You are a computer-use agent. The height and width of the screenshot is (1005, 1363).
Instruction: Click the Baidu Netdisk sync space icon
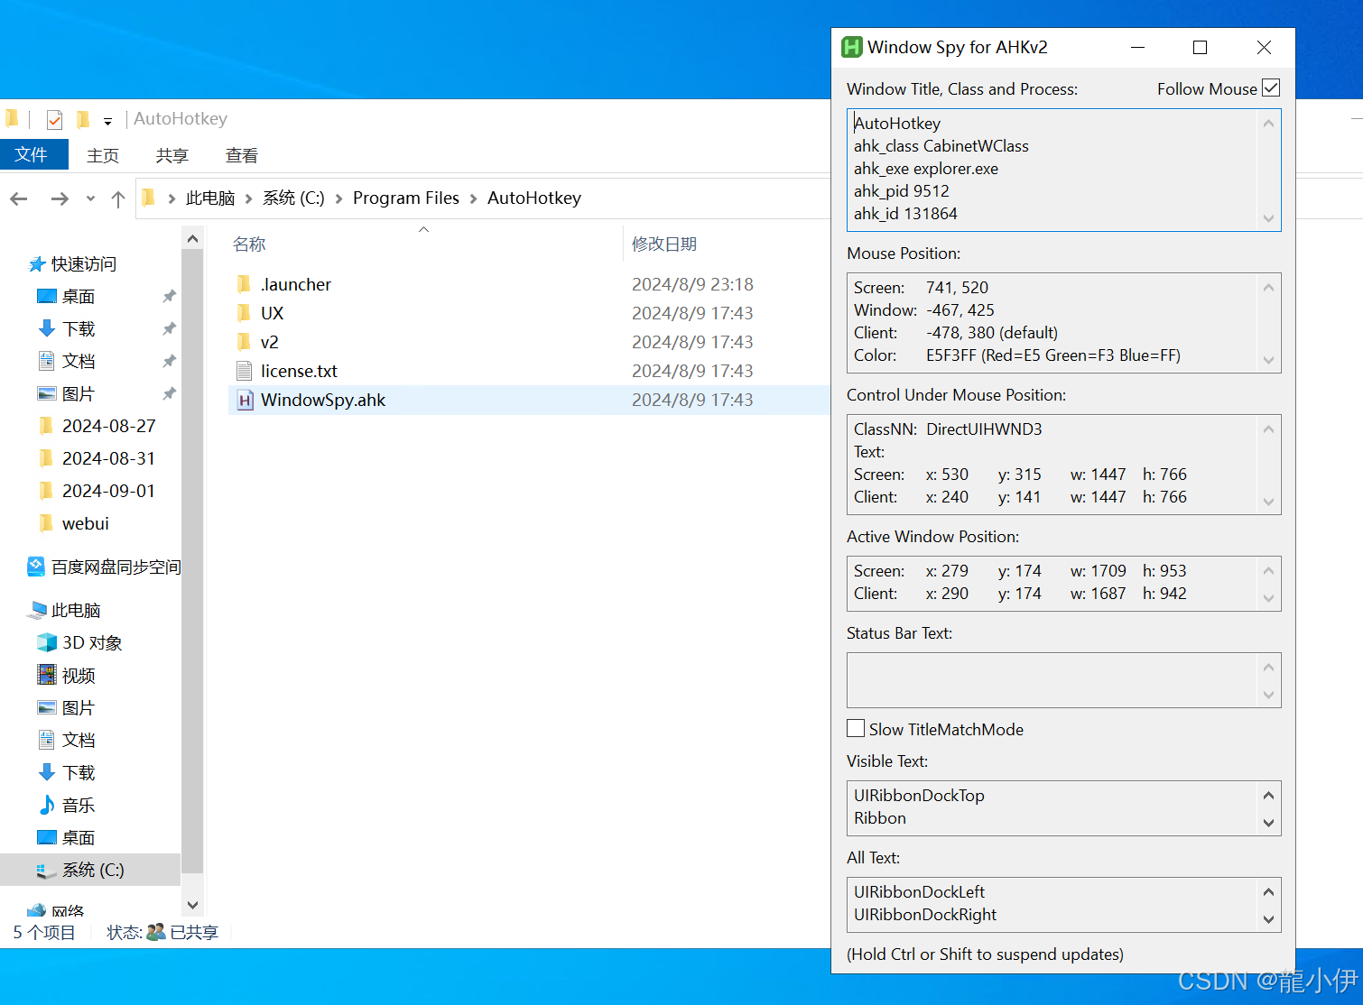pyautogui.click(x=36, y=567)
